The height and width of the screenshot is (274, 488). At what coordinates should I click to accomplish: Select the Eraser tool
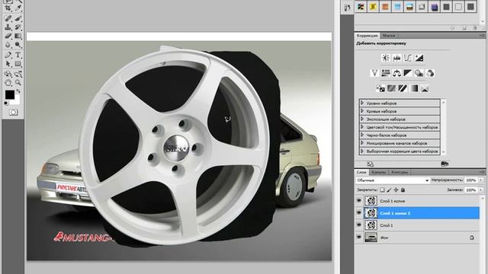pos(8,37)
